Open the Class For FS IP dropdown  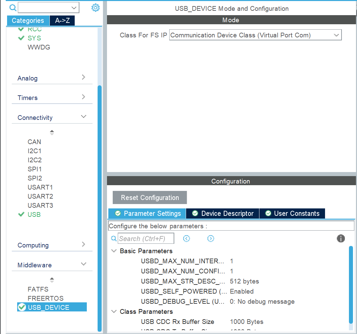tap(255, 35)
